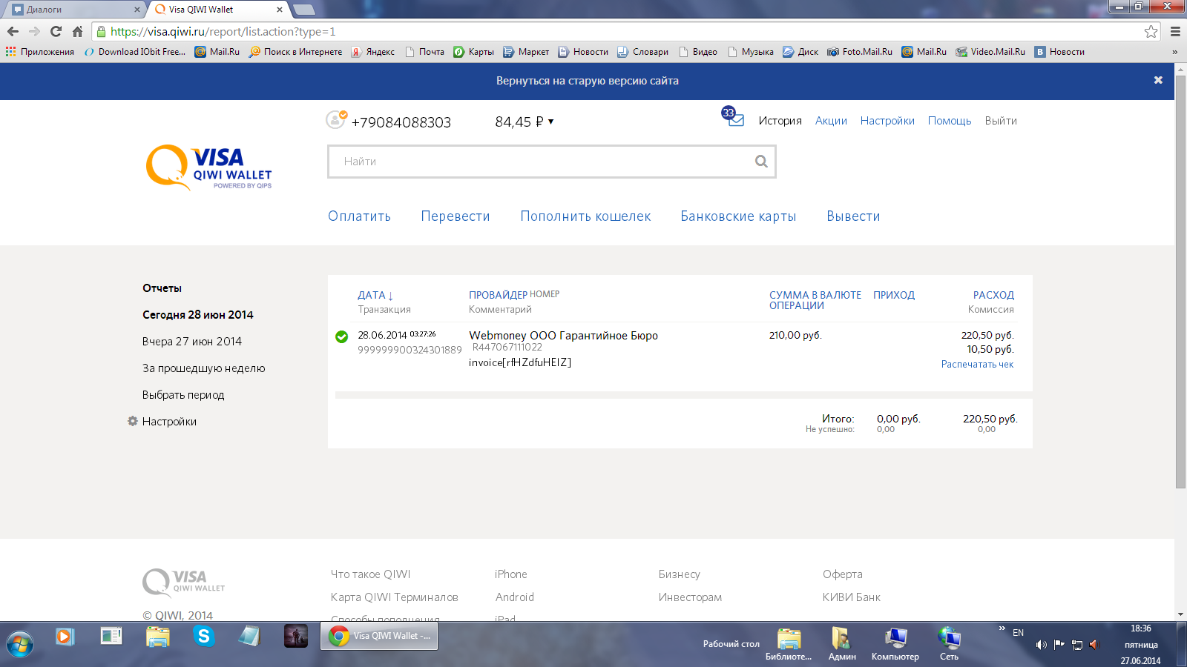Bookmark this page with the star icon
The image size is (1187, 667).
click(x=1151, y=31)
